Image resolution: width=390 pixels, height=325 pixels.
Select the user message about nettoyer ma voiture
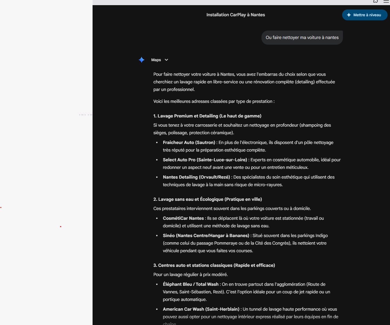302,38
